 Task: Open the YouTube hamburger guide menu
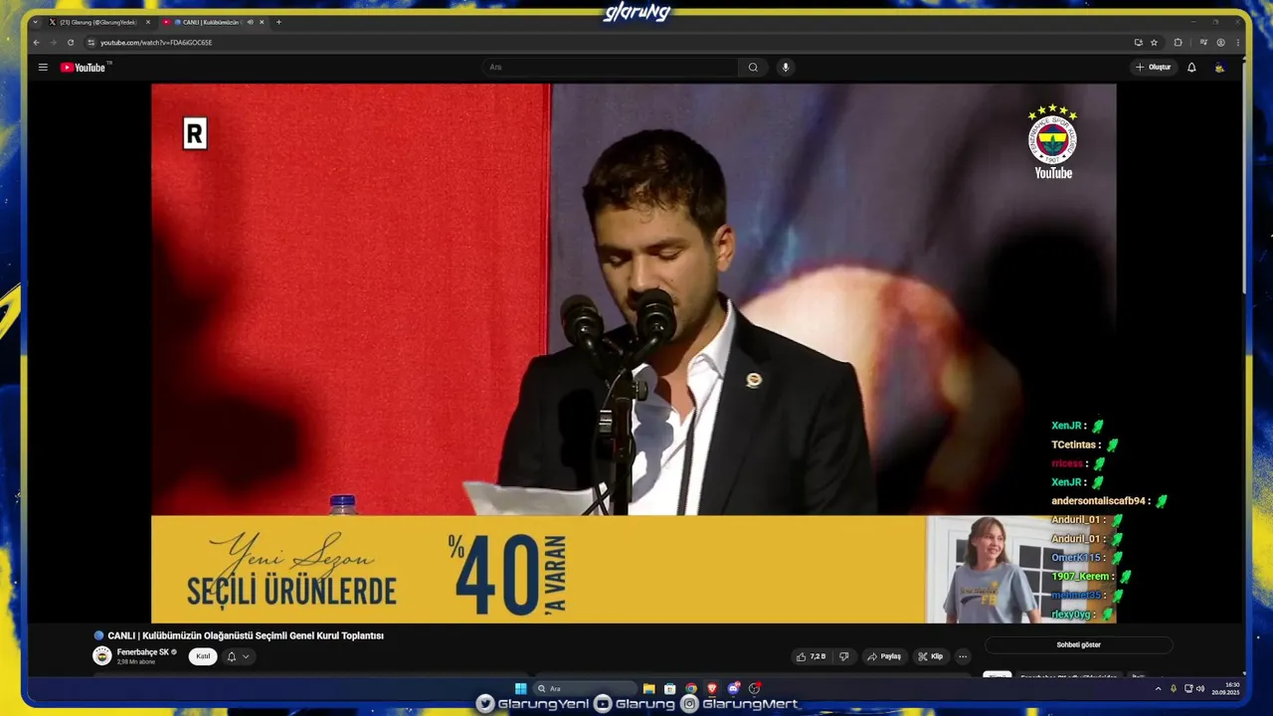click(43, 68)
